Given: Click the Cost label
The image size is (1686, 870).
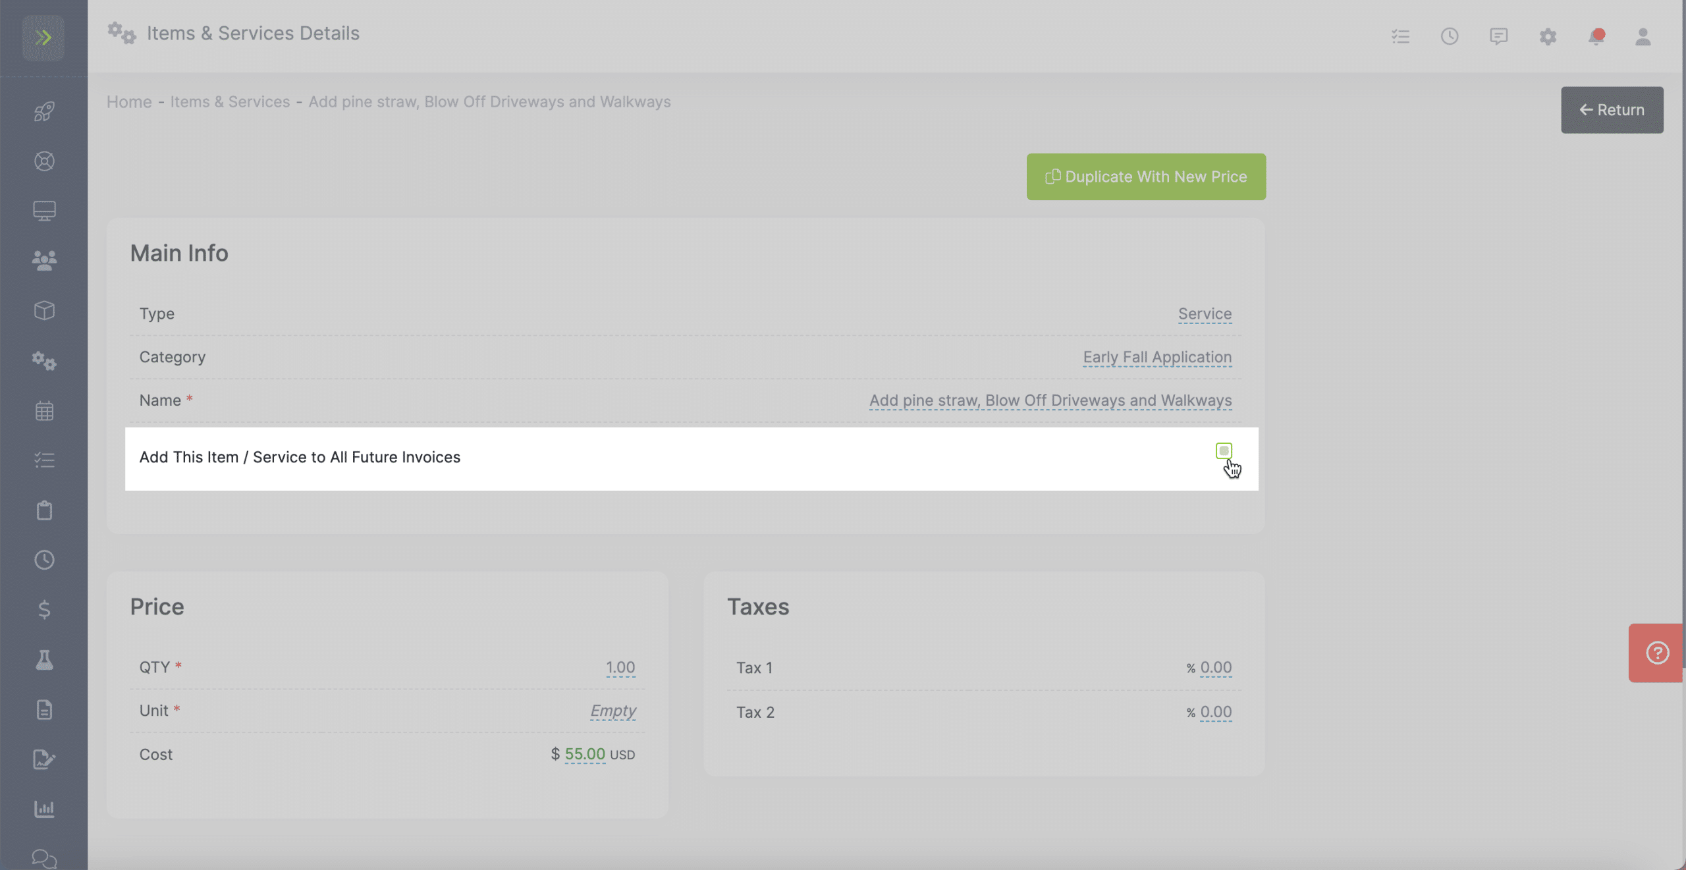Looking at the screenshot, I should coord(155,754).
